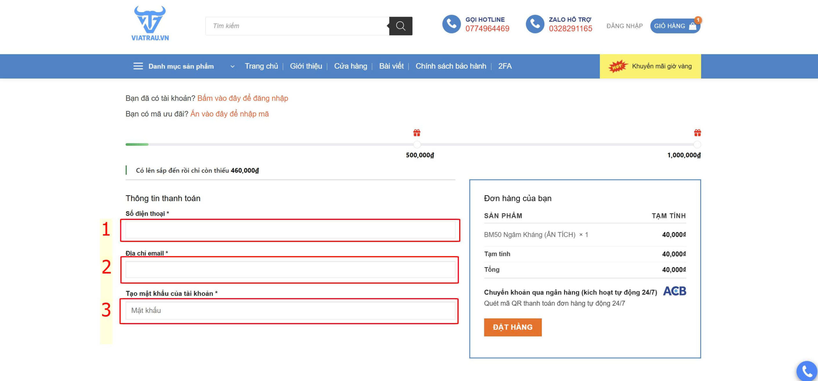Select the missing amount 460,000đ
The height and width of the screenshot is (381, 818).
click(245, 170)
